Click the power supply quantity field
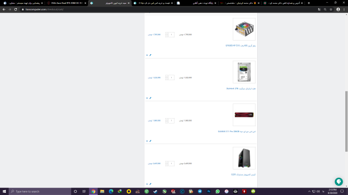Screen dimensions: 348x195 tap(171, 35)
